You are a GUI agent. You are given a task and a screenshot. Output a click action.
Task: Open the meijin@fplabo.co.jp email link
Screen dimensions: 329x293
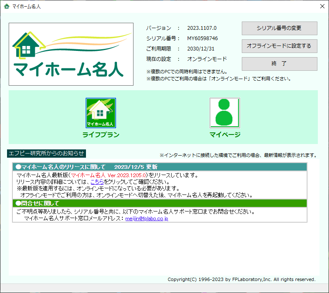pyautogui.click(x=147, y=219)
